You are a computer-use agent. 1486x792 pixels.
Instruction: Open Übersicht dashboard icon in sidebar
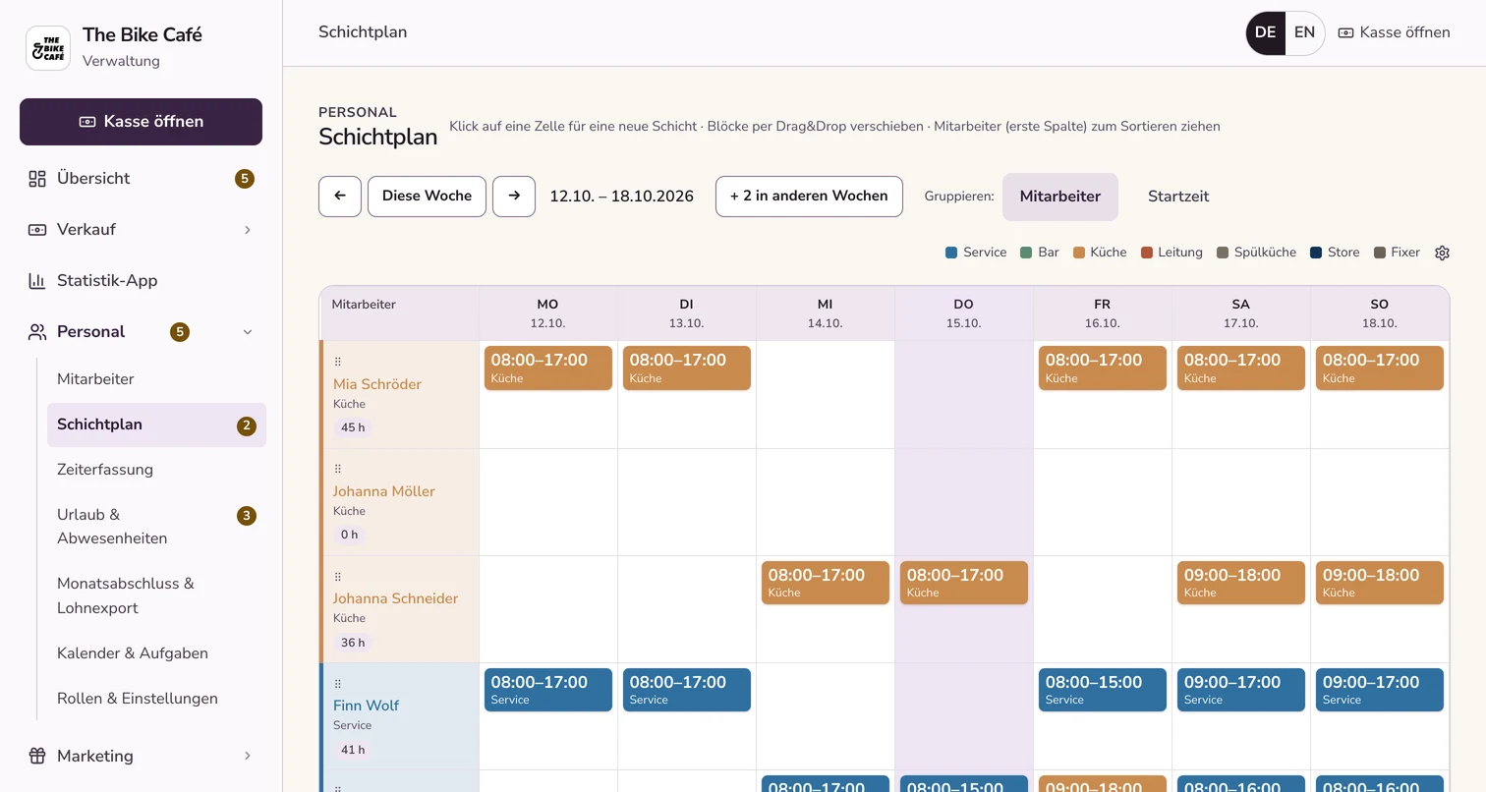pyautogui.click(x=37, y=179)
